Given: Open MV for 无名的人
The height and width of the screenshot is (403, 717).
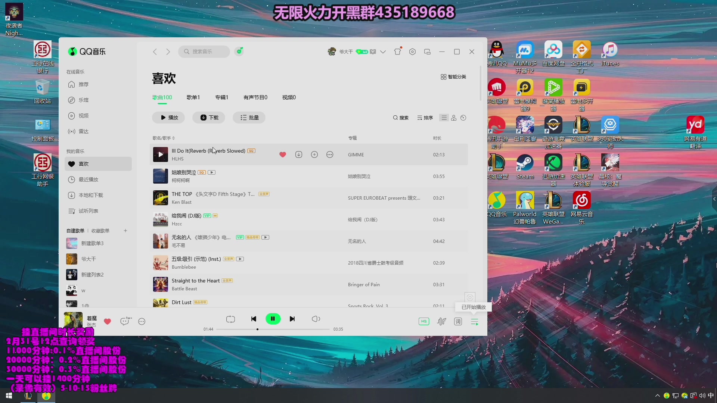Looking at the screenshot, I should coord(265,237).
